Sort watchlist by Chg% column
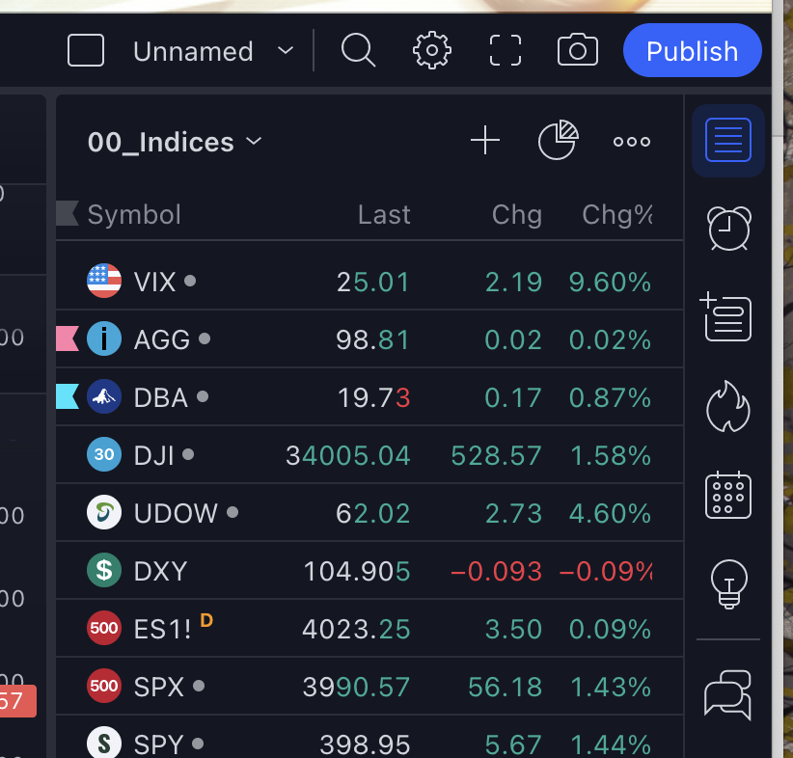 click(616, 214)
